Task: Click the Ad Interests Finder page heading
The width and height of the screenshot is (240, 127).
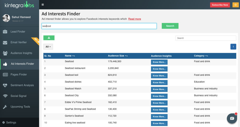Action: coord(61,14)
